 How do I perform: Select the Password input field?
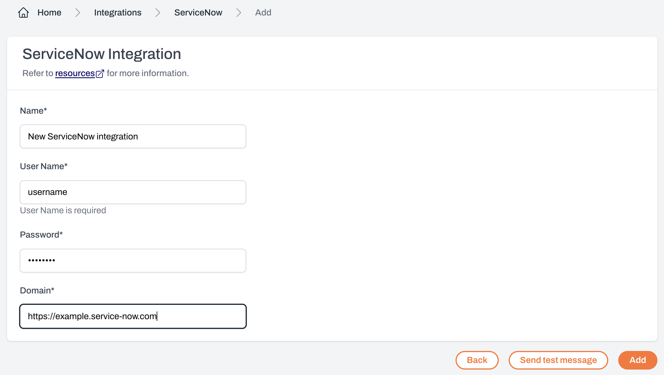(133, 260)
